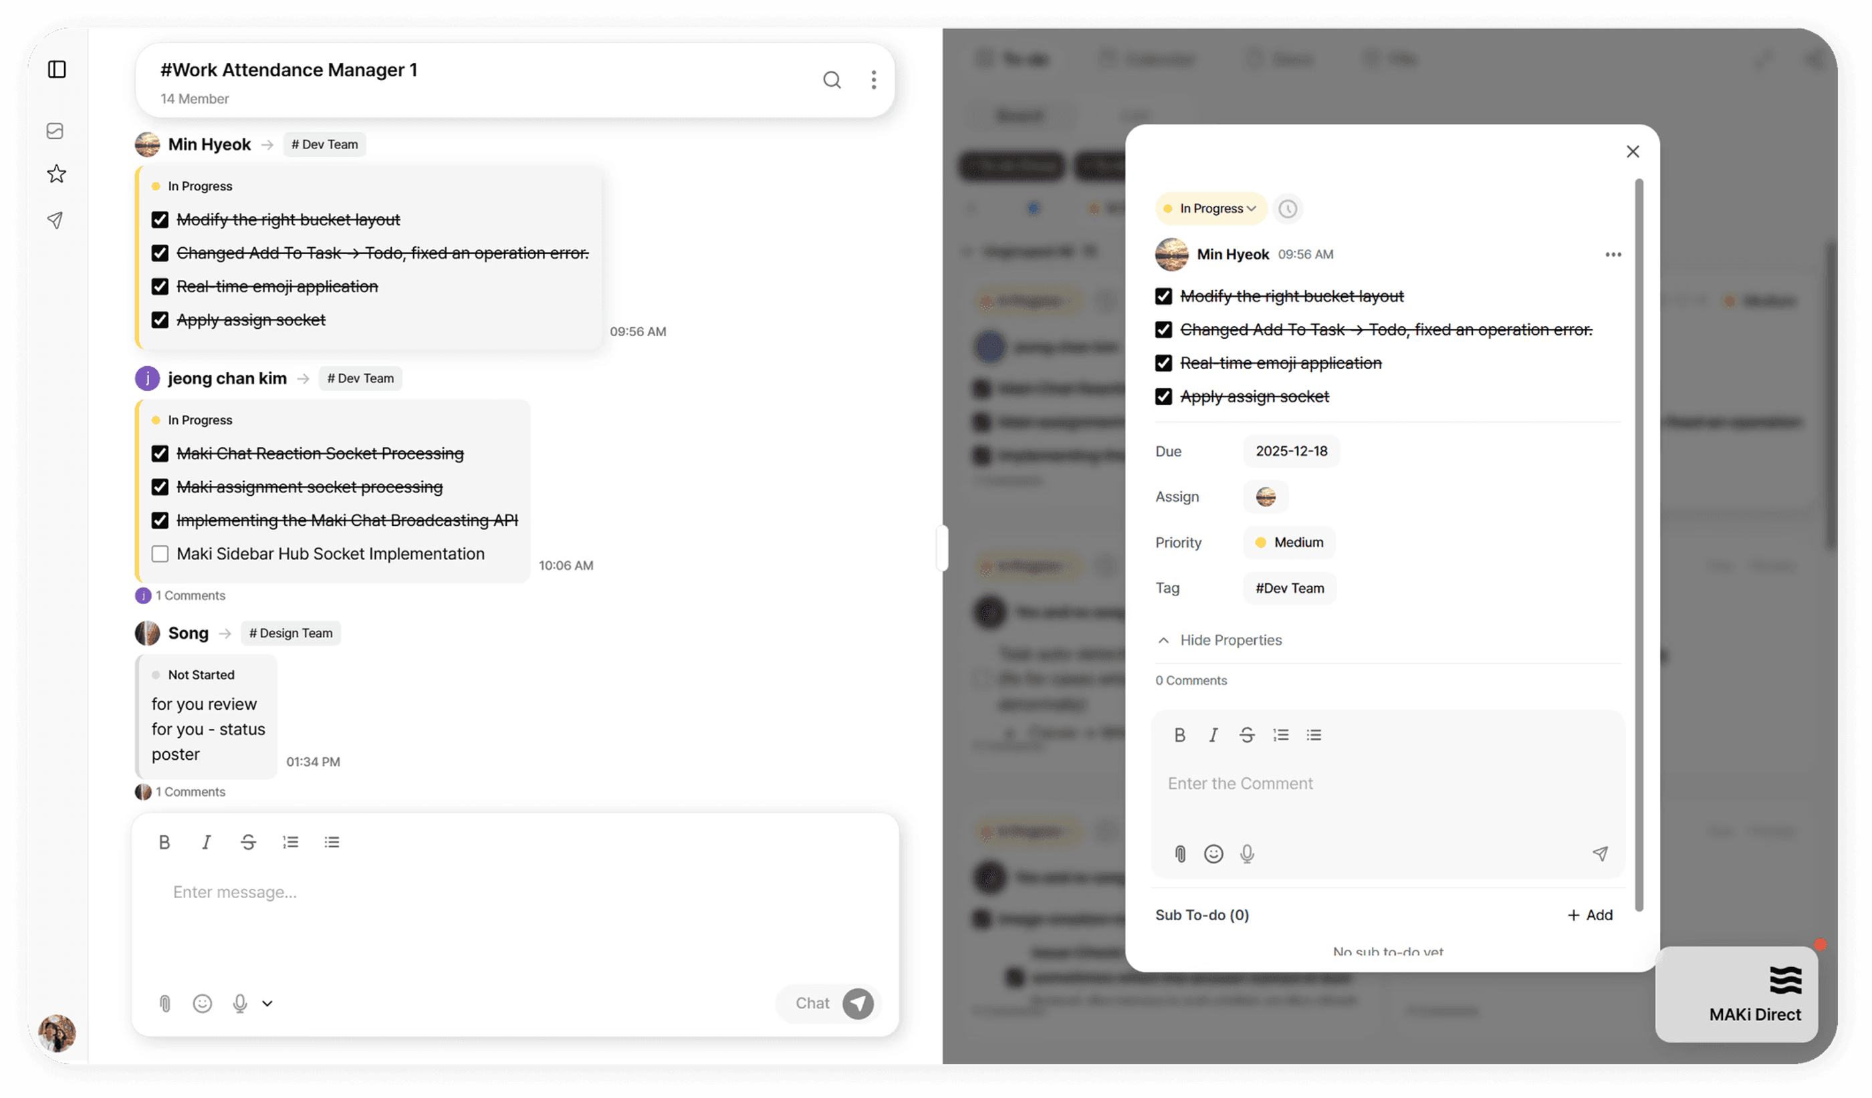This screenshot has width=1872, height=1098.
Task: Open the starred items icon in sidebar
Action: coord(56,174)
